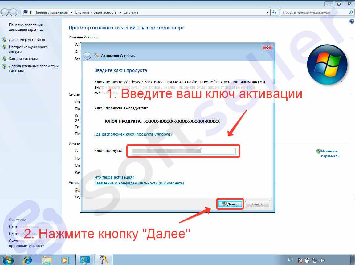The height and width of the screenshot is (265, 355).
Task: Expand the address bar history dropdown
Action: click(267, 13)
